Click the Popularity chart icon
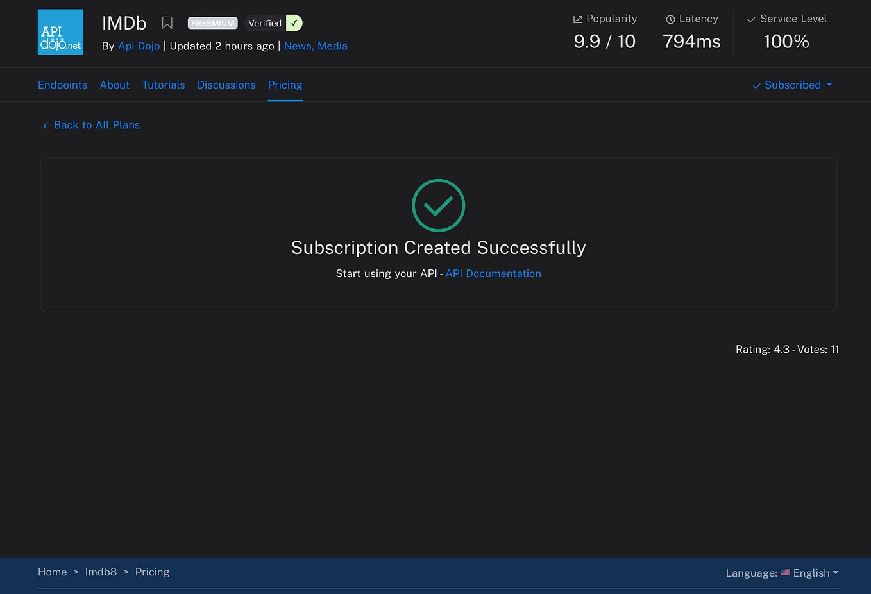 (579, 19)
